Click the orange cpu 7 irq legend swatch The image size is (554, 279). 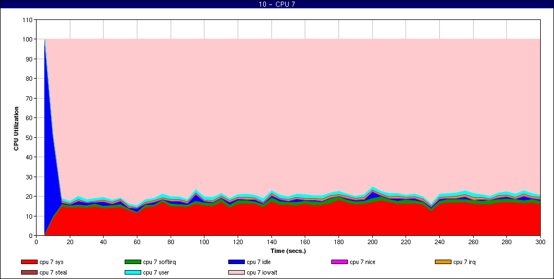(443, 262)
